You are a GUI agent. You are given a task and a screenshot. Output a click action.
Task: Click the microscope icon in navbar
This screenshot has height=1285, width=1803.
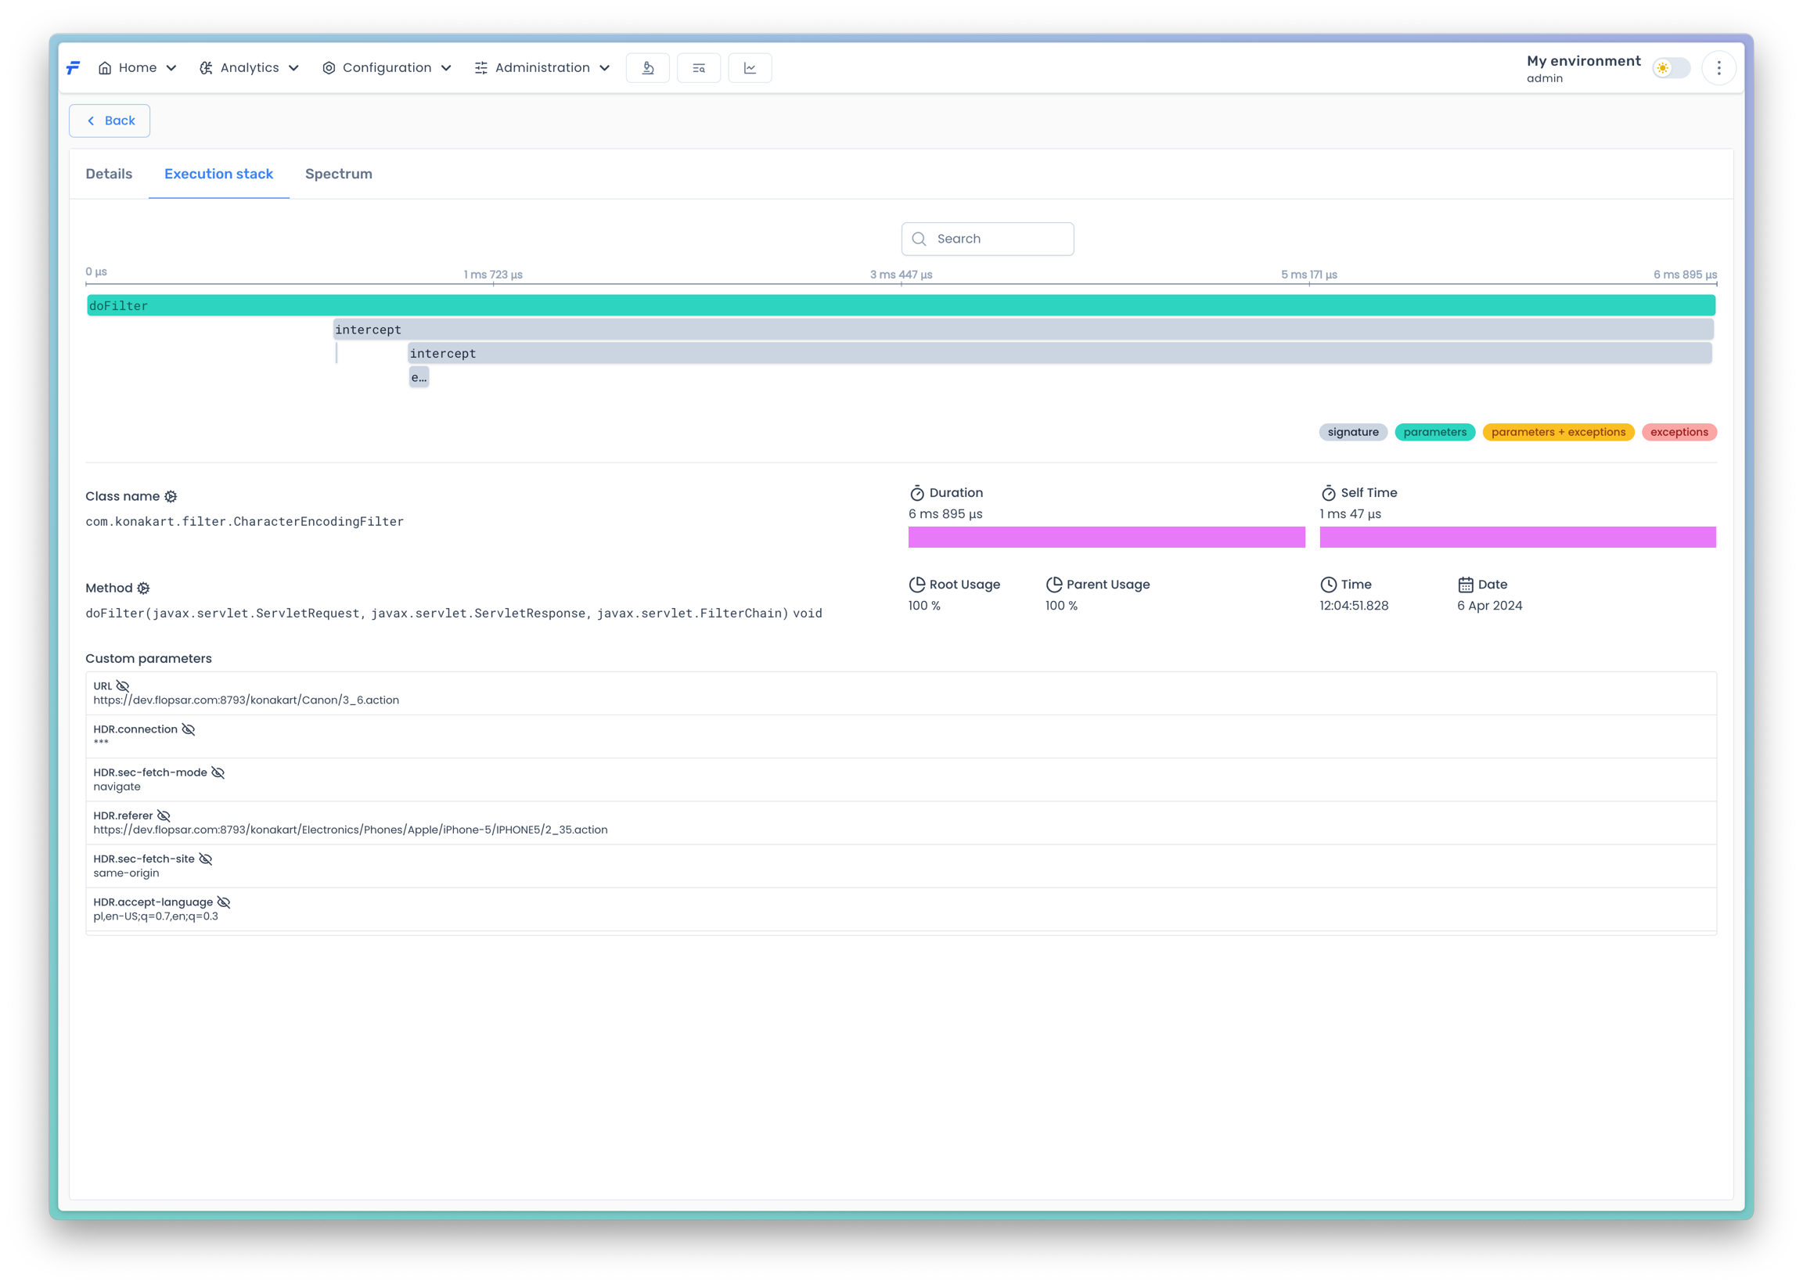click(x=647, y=68)
